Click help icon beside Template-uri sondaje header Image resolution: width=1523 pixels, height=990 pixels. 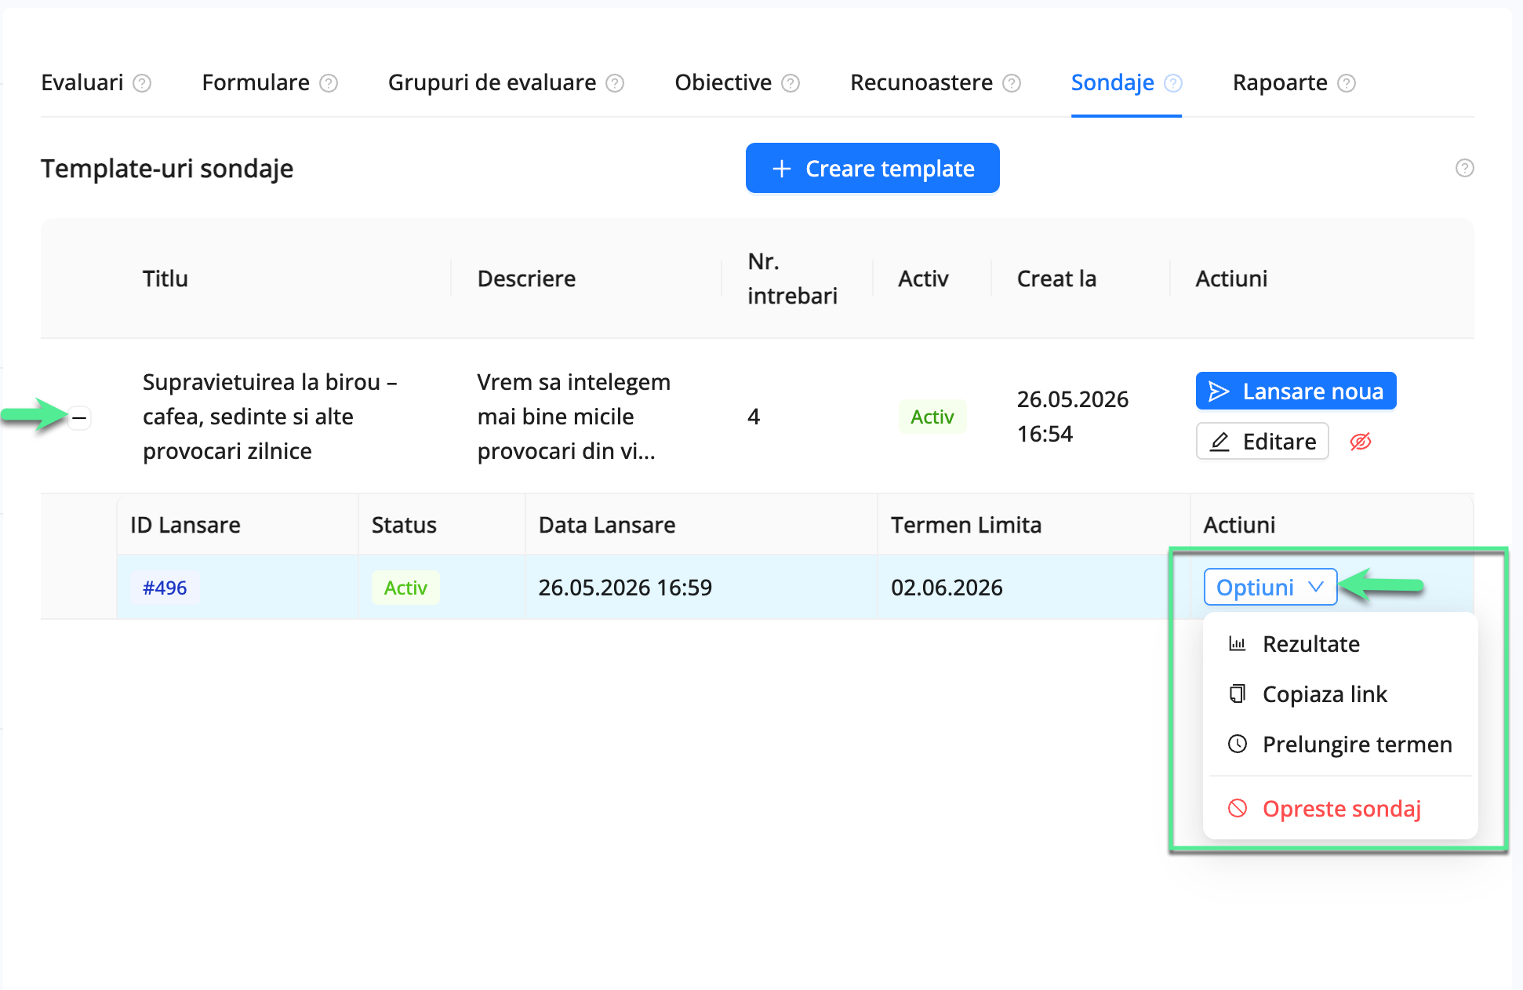click(x=1464, y=168)
